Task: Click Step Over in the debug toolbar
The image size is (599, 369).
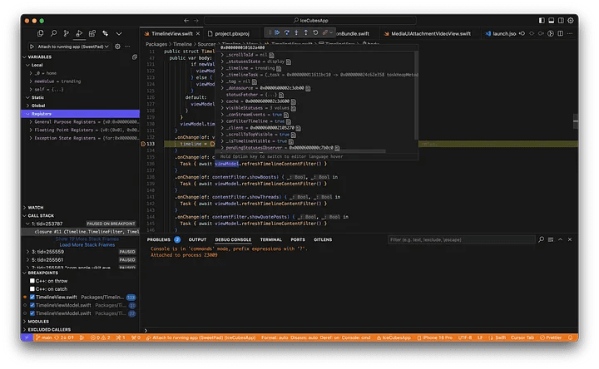Action: coord(287,32)
